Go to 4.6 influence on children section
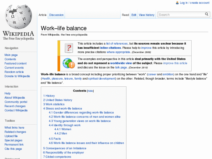212x159 pixels. [x=86, y=143]
